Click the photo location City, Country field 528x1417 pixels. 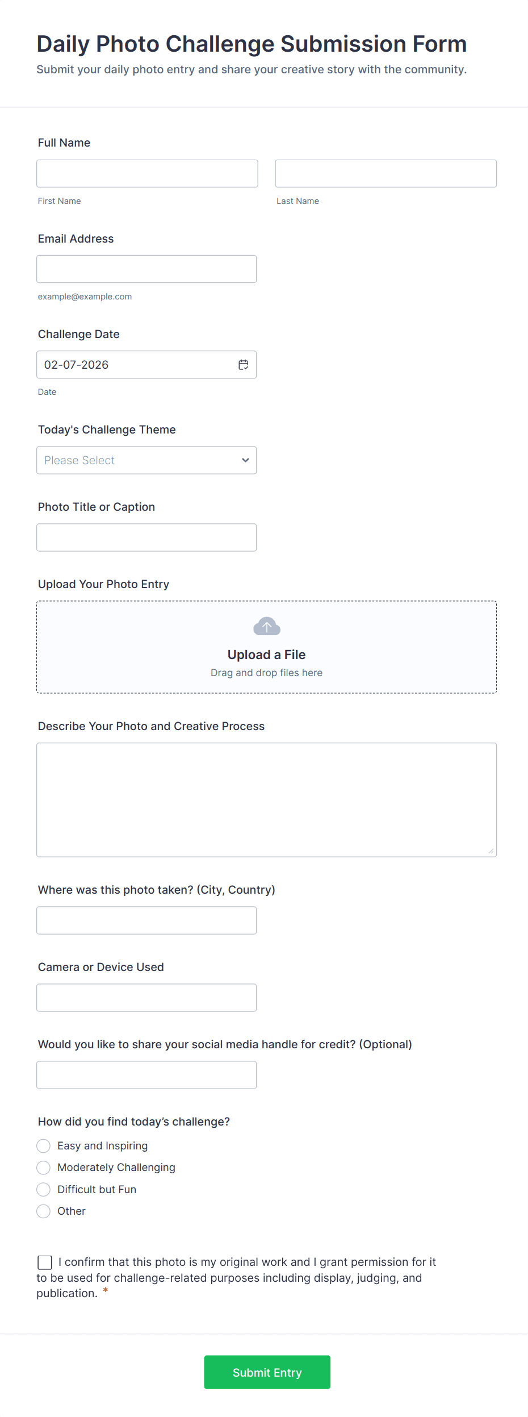click(146, 920)
